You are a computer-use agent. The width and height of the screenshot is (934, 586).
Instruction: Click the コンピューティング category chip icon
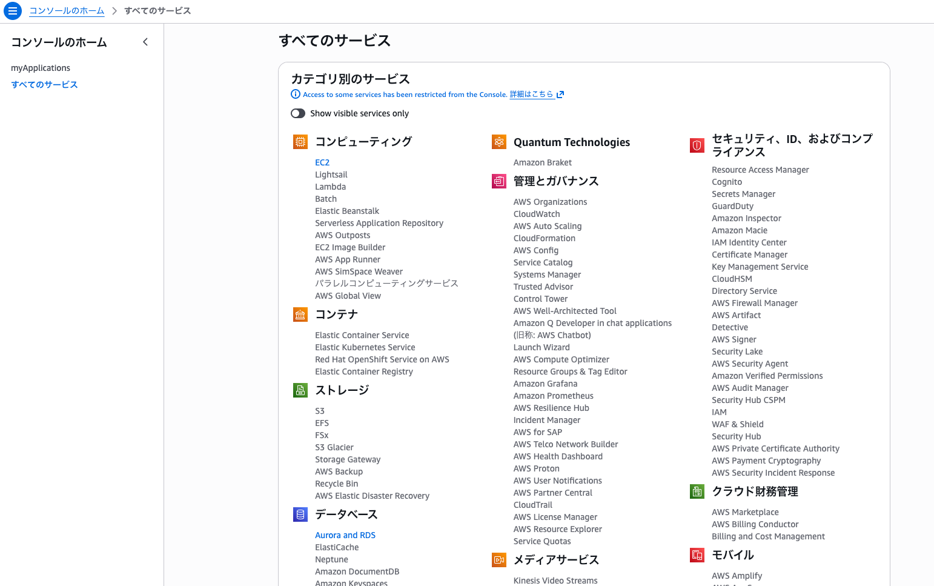pyautogui.click(x=300, y=141)
